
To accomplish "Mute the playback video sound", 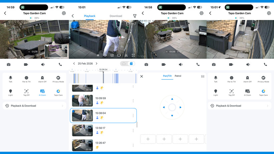I will [x=105, y=55].
